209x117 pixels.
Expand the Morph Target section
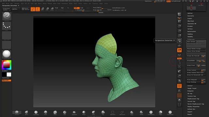click(x=192, y=88)
